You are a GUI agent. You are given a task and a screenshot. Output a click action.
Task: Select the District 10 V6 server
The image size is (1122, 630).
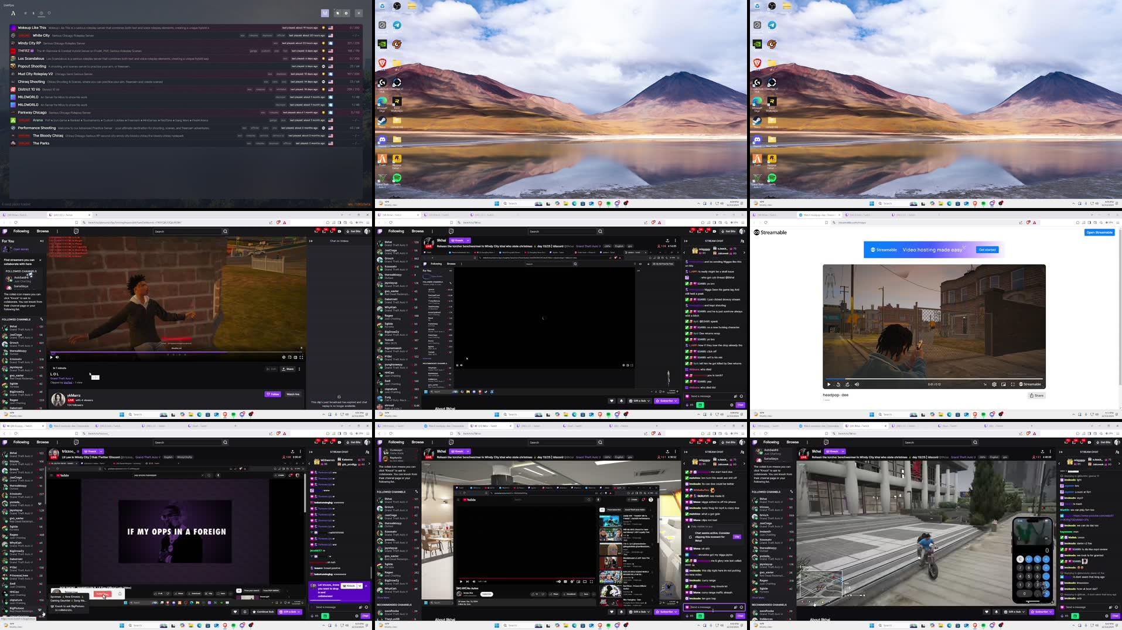pos(185,90)
